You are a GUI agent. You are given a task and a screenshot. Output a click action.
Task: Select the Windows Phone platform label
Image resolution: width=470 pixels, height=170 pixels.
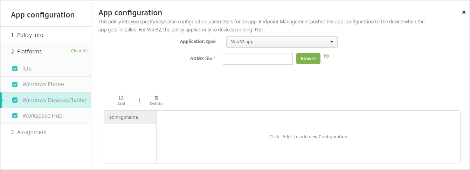43,84
